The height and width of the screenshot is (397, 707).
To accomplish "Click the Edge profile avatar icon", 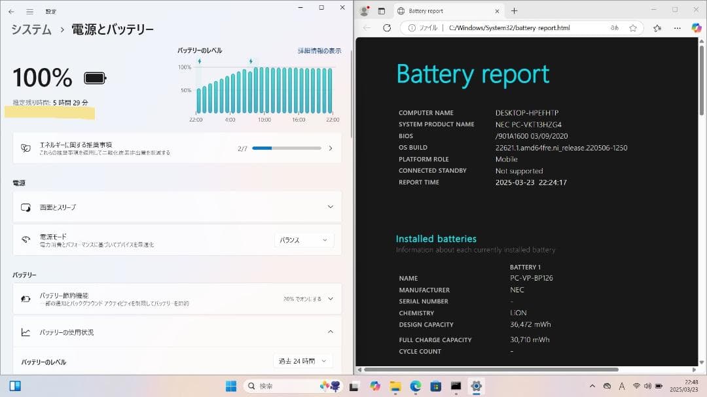I will coord(364,10).
